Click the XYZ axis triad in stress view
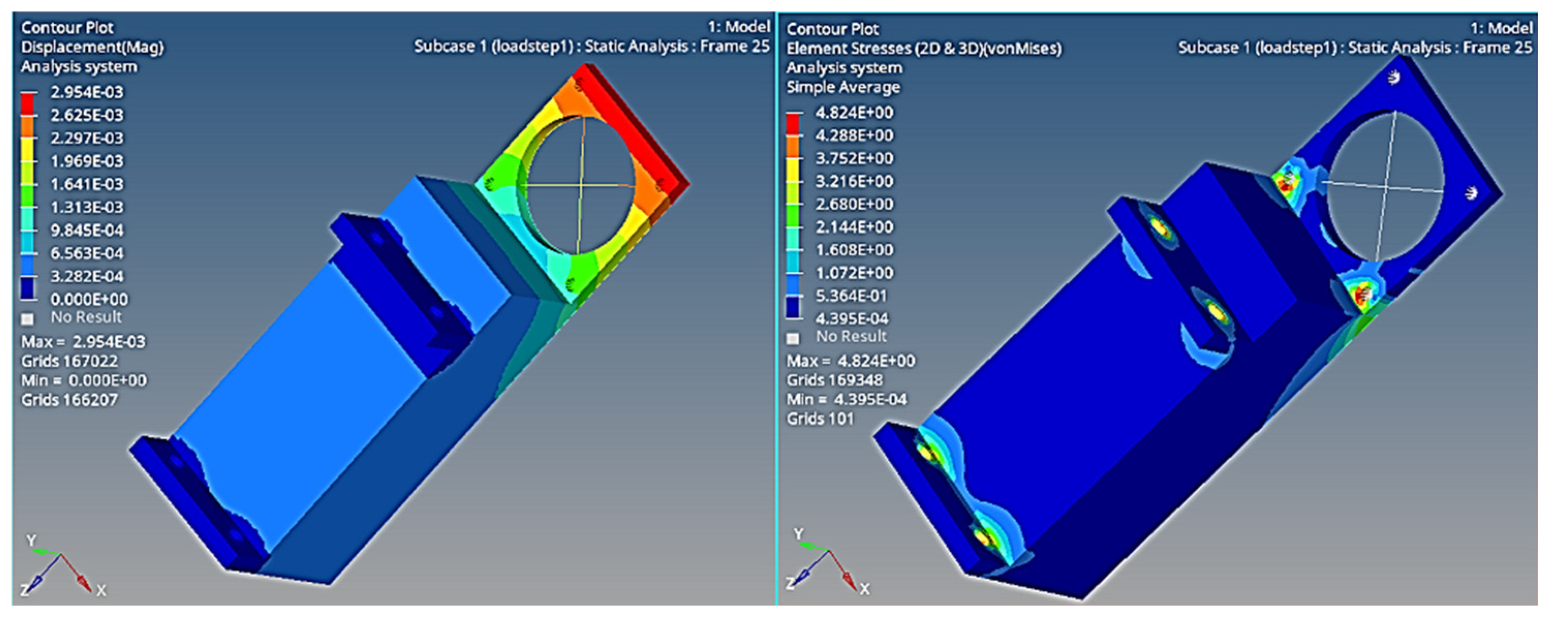This screenshot has width=1550, height=620. pyautogui.click(x=827, y=563)
